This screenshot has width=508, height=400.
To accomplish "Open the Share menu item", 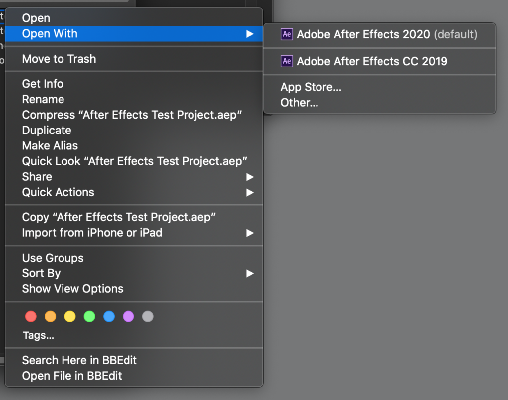I will point(134,177).
